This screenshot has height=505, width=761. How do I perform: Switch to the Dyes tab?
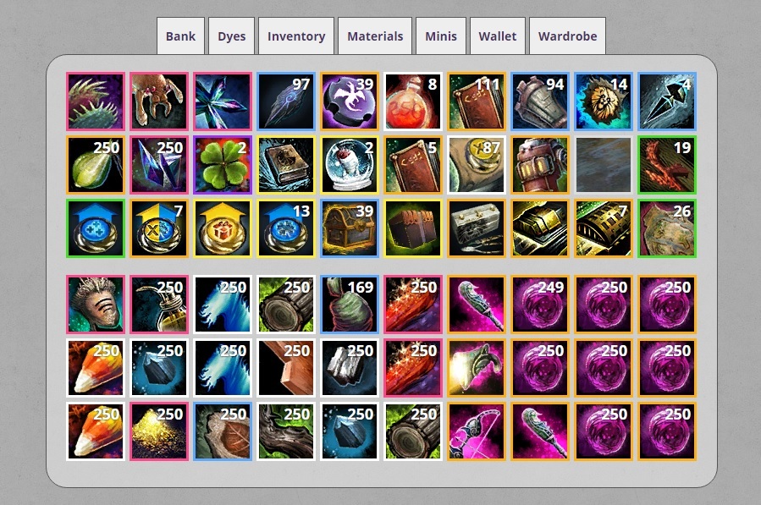(x=231, y=36)
